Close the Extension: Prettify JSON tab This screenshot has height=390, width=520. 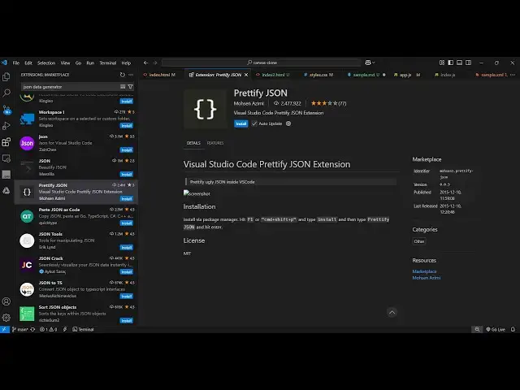tap(246, 75)
